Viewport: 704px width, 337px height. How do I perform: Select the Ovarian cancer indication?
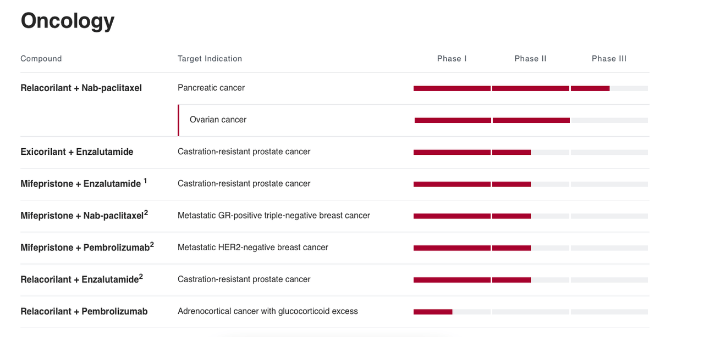[218, 120]
